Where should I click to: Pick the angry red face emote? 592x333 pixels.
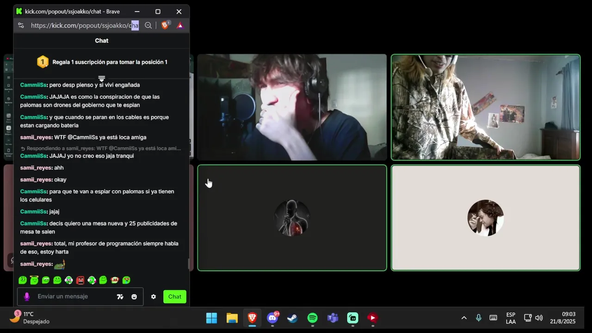tap(80, 280)
